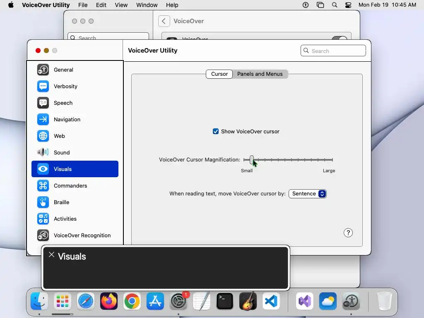Click in VoiceOver Utility search field

pyautogui.click(x=333, y=51)
